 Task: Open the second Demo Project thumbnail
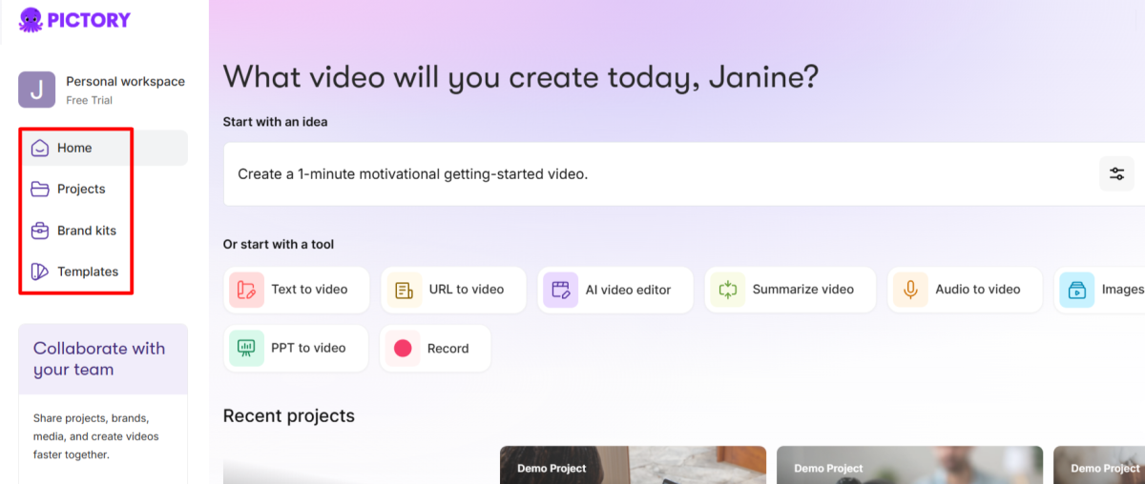coord(908,465)
